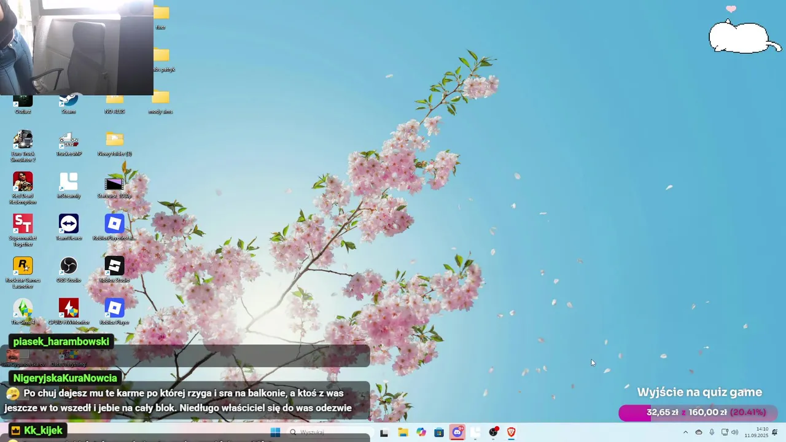Screen dimensions: 786x442
Task: Open the OneDrive cloud tray icon
Action: (699, 432)
